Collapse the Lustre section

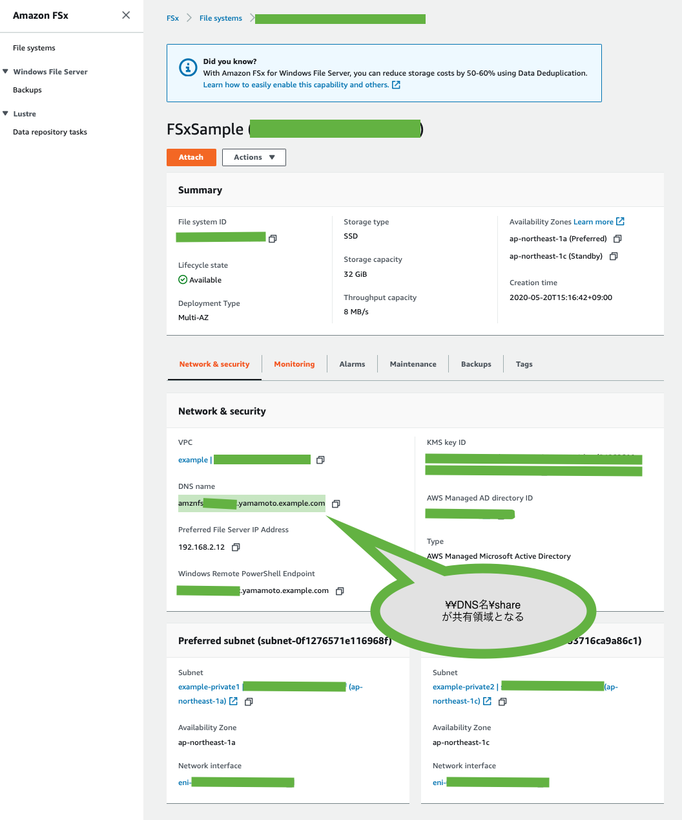click(6, 114)
